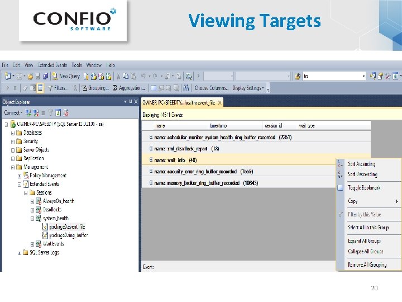Click the Object Explorer filter funnel icon

tap(50, 113)
